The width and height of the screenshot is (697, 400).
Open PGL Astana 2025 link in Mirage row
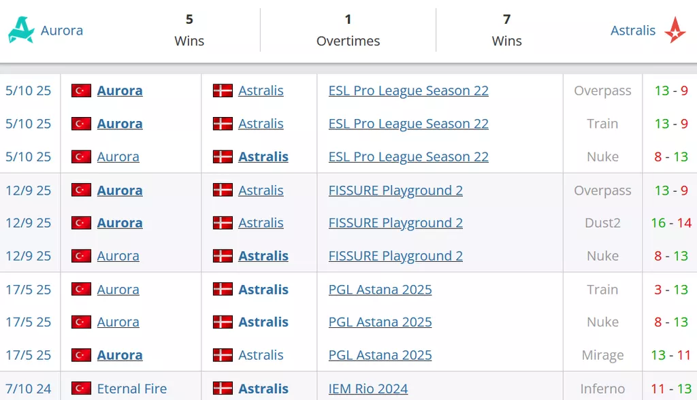[x=380, y=355]
